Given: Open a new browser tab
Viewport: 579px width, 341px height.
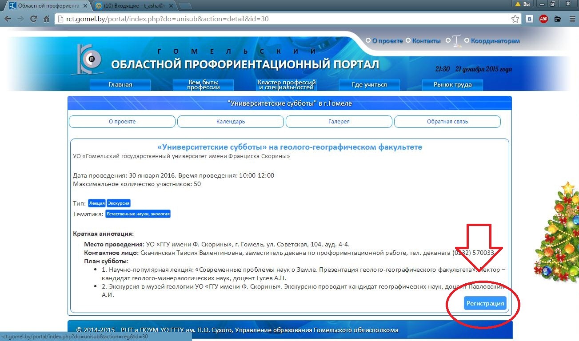Looking at the screenshot, I should pos(185,6).
